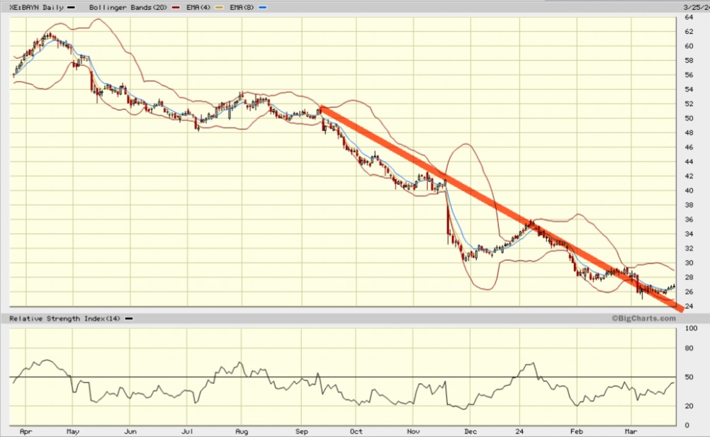Click the Feb label on the time axis
710x437 pixels.
click(575, 431)
